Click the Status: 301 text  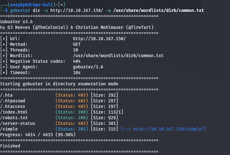(x=72, y=129)
